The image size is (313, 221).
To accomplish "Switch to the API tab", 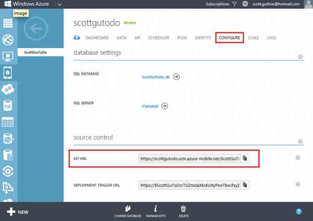I will 137,38.
